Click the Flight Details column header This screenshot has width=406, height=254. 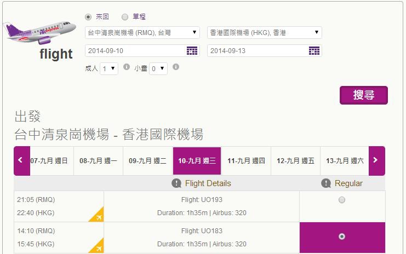pyautogui.click(x=208, y=183)
